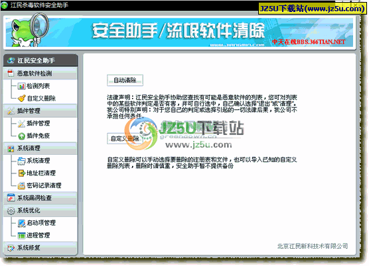Click the green list icon beside 进程管理

(21, 236)
